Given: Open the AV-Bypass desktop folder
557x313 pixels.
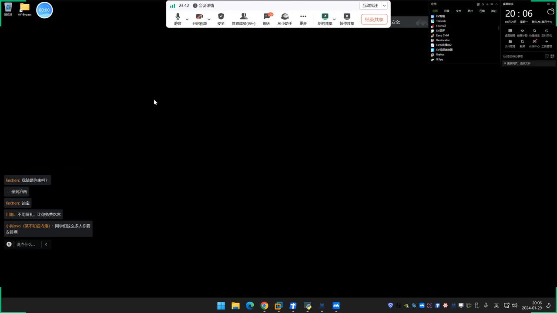Looking at the screenshot, I should (25, 9).
